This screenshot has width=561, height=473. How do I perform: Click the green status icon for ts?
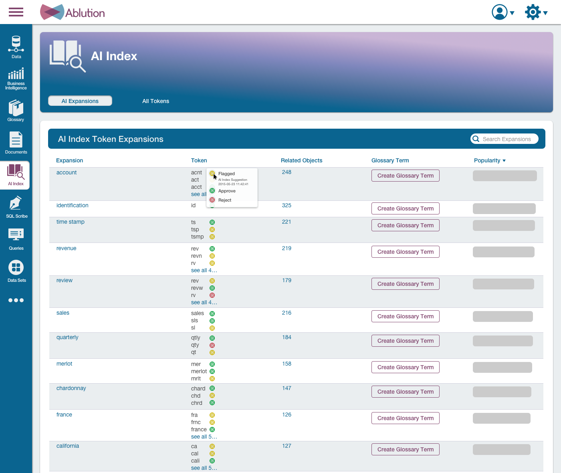tap(212, 222)
